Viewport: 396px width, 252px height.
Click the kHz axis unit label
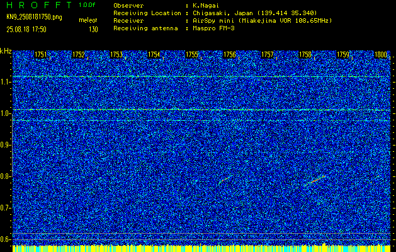[6, 51]
